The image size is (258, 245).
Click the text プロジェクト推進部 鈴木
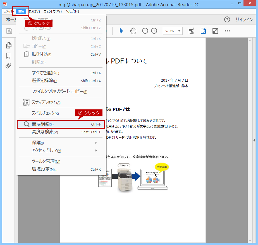coord(171,86)
